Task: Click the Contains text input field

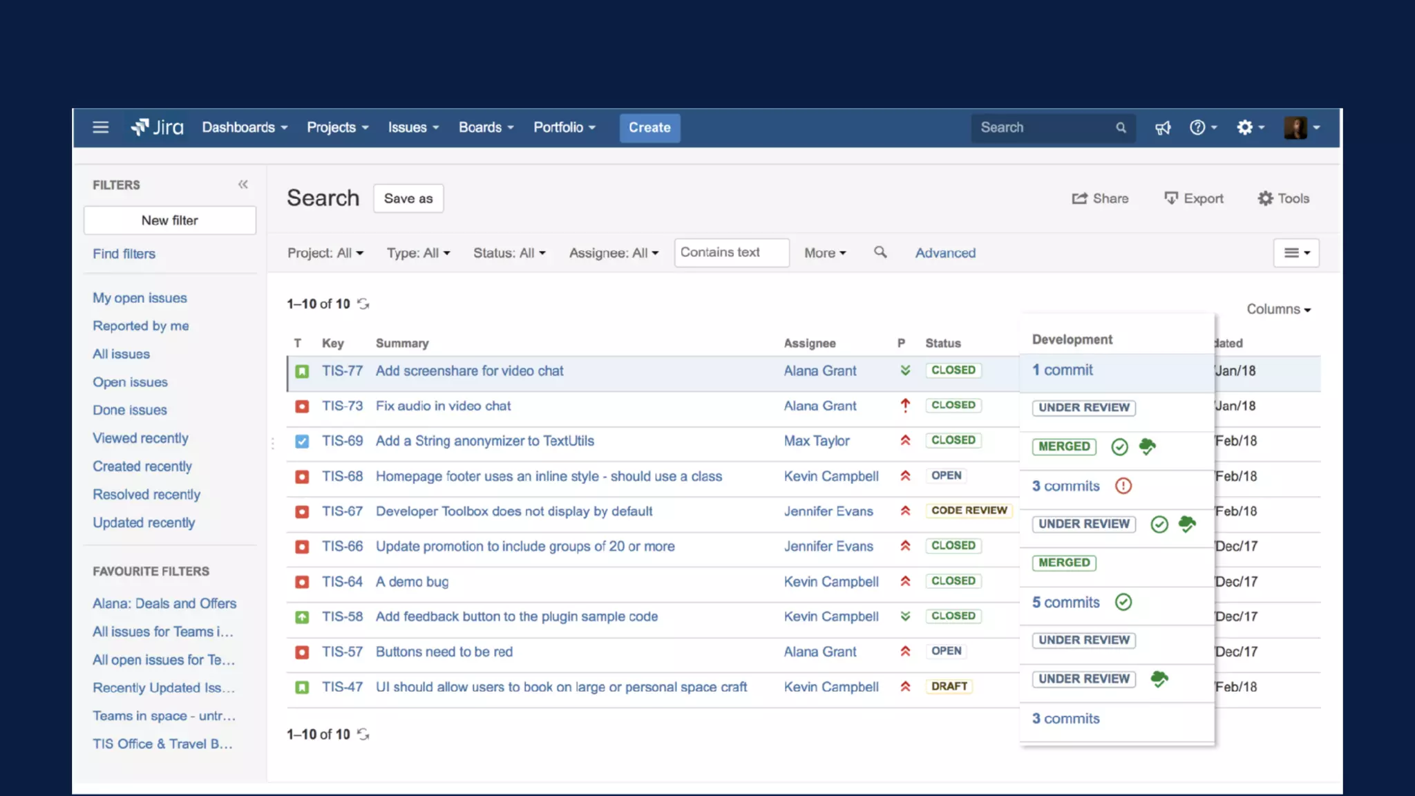Action: tap(731, 252)
